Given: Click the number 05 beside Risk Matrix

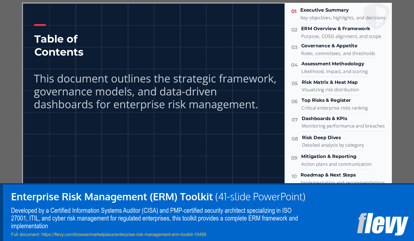Looking at the screenshot, I should pyautogui.click(x=295, y=84).
